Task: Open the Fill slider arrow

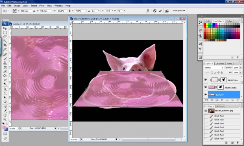Action: point(241,73)
